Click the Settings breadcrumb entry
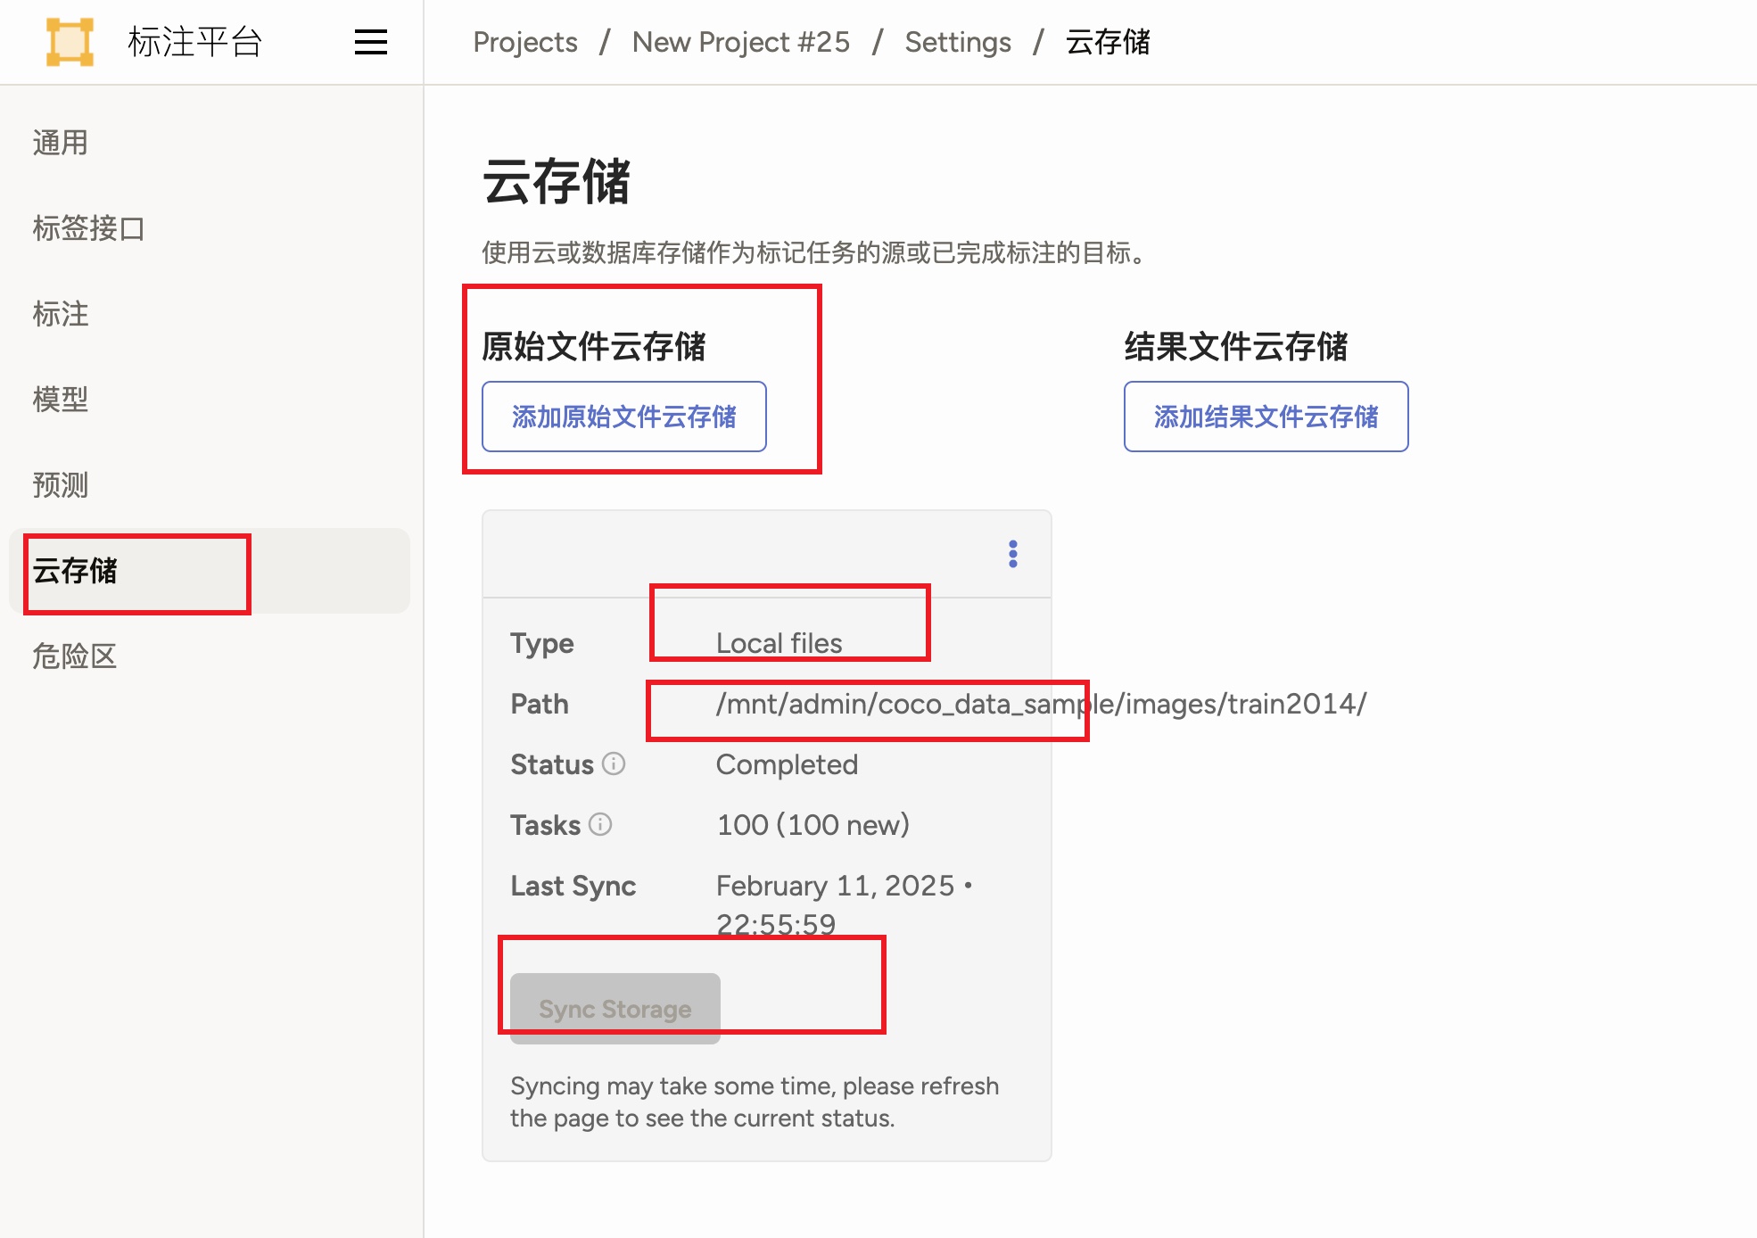1757x1238 pixels. click(957, 41)
